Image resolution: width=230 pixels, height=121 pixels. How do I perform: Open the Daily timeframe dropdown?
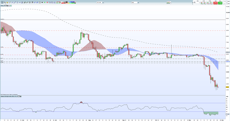tap(135, 2)
